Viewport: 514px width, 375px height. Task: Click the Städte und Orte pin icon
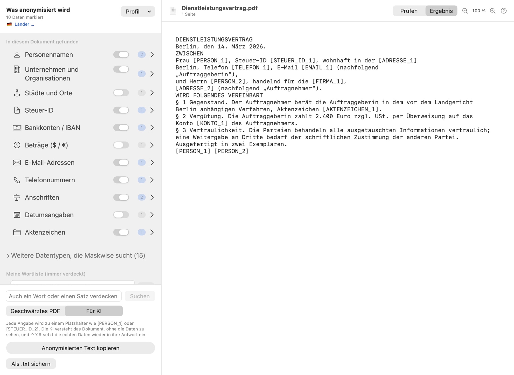tap(17, 93)
